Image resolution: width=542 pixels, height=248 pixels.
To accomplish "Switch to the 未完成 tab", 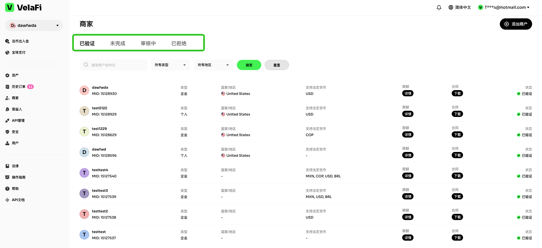I will 117,43.
